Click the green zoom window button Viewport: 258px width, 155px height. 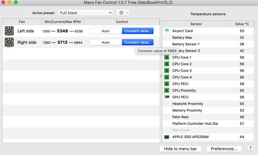pyautogui.click(x=16, y=2)
